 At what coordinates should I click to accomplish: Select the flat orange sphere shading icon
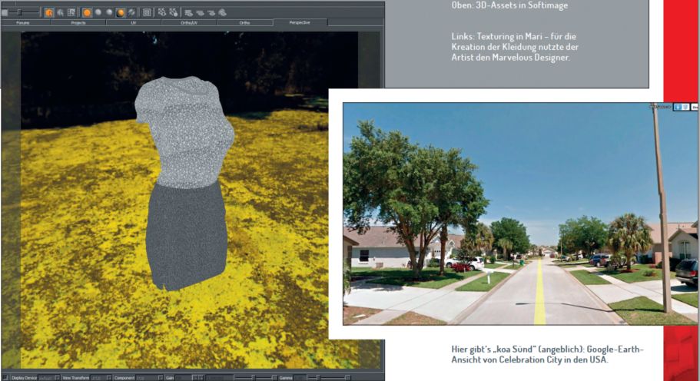click(86, 12)
